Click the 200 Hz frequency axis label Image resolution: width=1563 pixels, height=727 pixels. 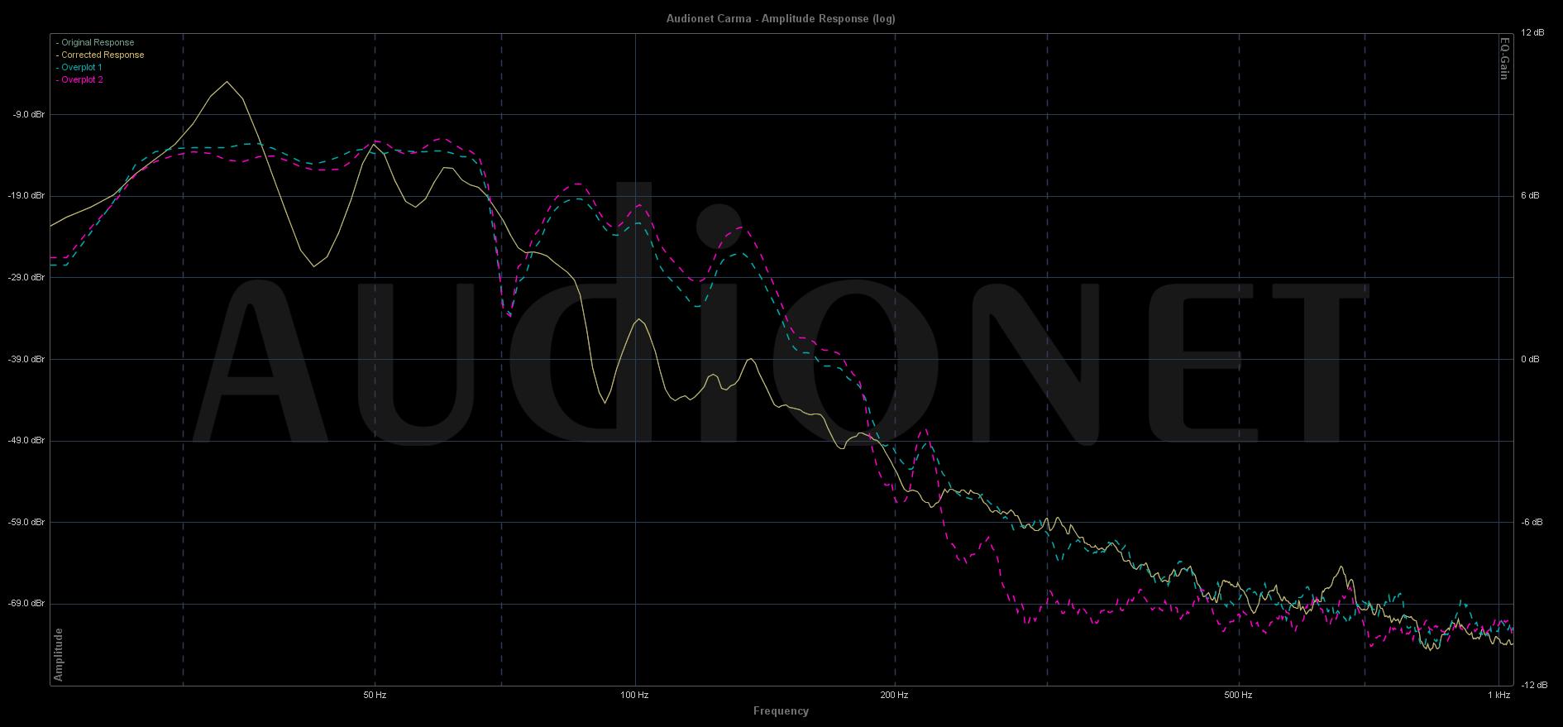(x=894, y=695)
